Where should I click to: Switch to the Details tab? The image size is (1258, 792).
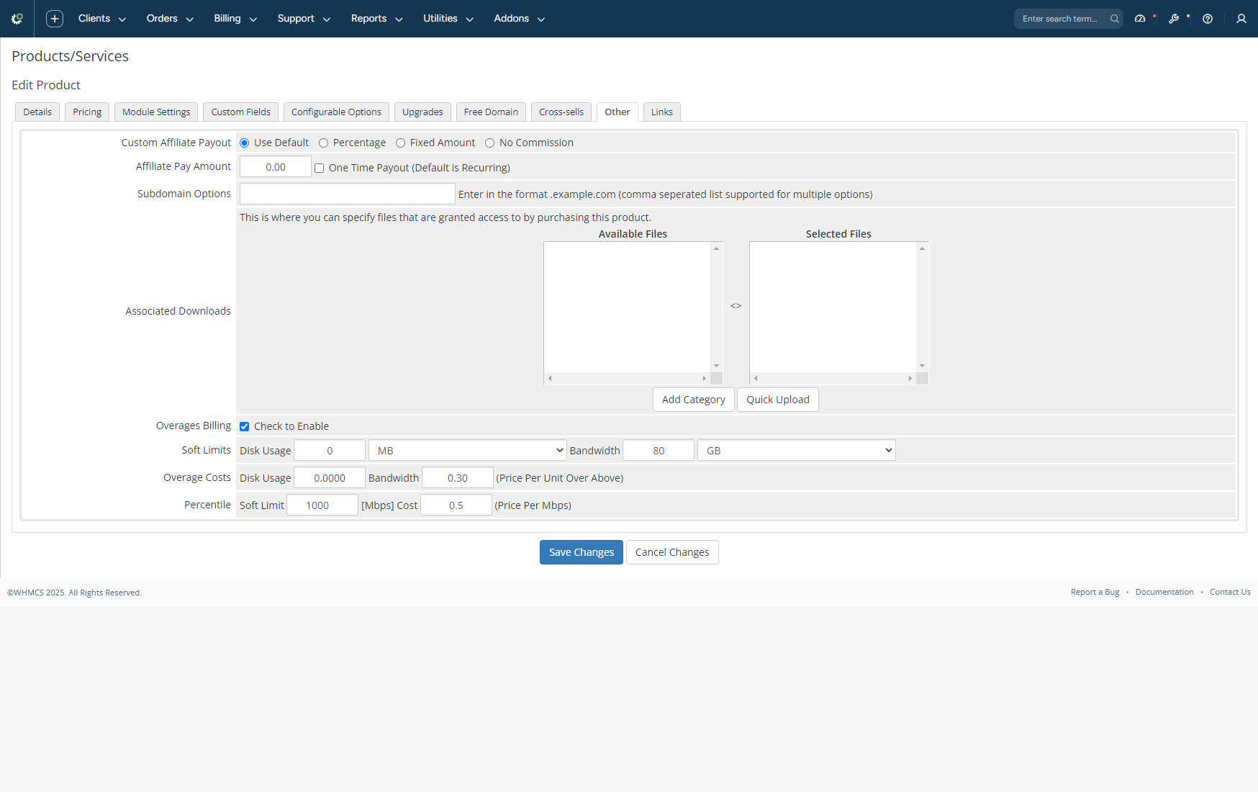tap(37, 112)
